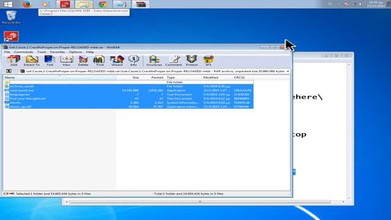Click the red app taskbar icon
Screen dimensions: 391x220
tap(65, 4)
